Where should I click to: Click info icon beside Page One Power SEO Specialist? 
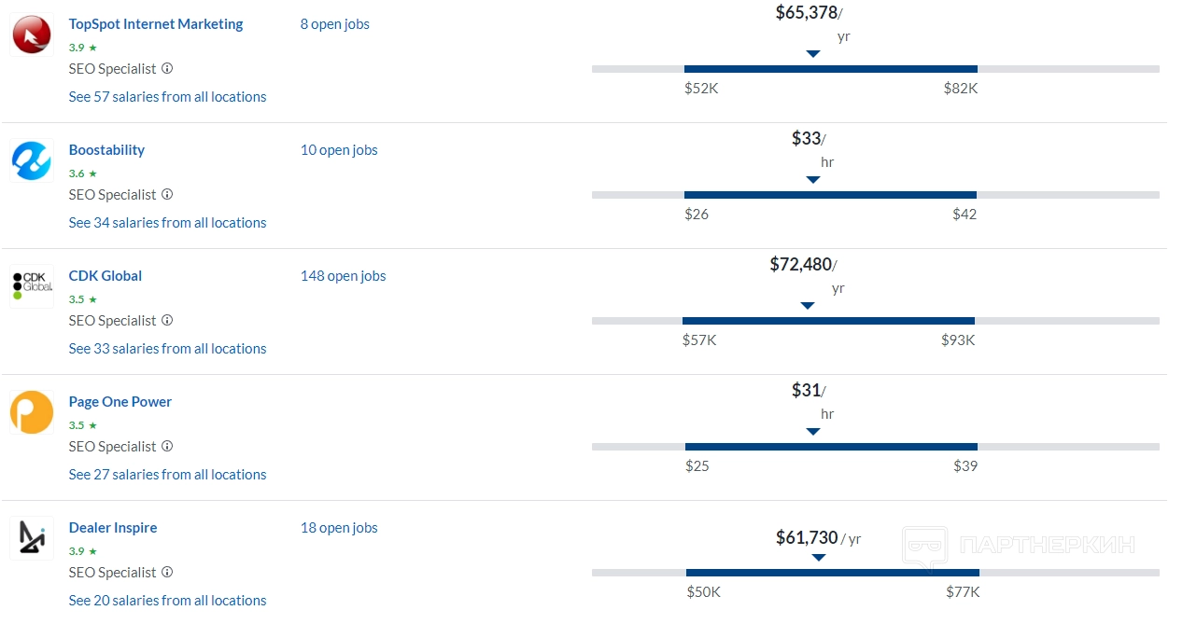167,446
